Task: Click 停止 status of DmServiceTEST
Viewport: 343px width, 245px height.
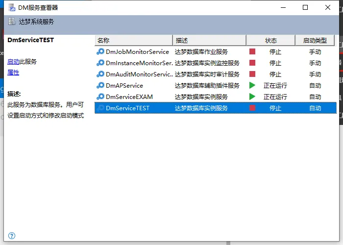Action: click(275, 108)
